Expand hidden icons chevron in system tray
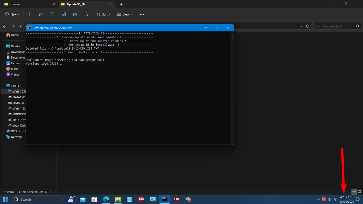The width and height of the screenshot is (363, 204). click(318, 199)
